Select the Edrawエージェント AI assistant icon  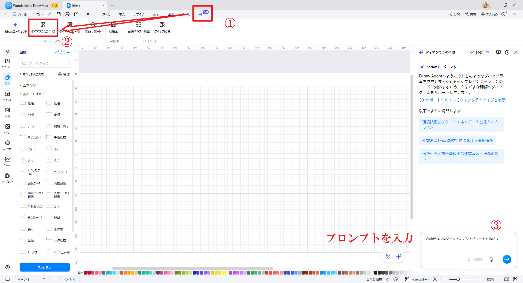(15, 27)
